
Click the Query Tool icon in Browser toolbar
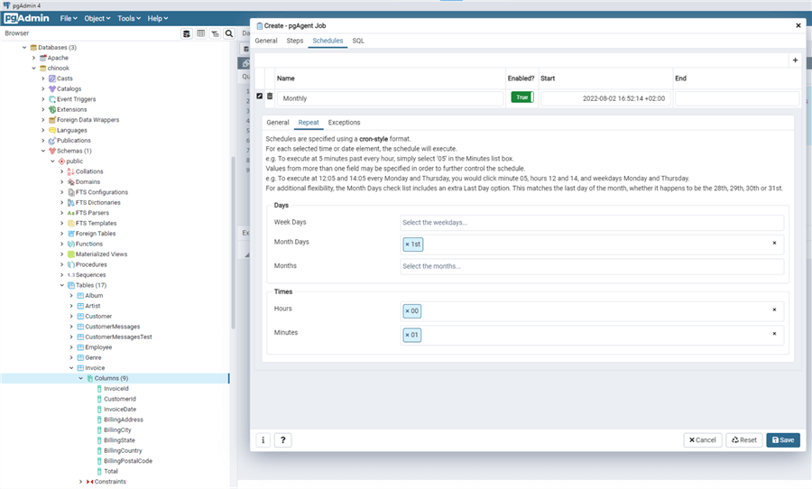click(187, 33)
